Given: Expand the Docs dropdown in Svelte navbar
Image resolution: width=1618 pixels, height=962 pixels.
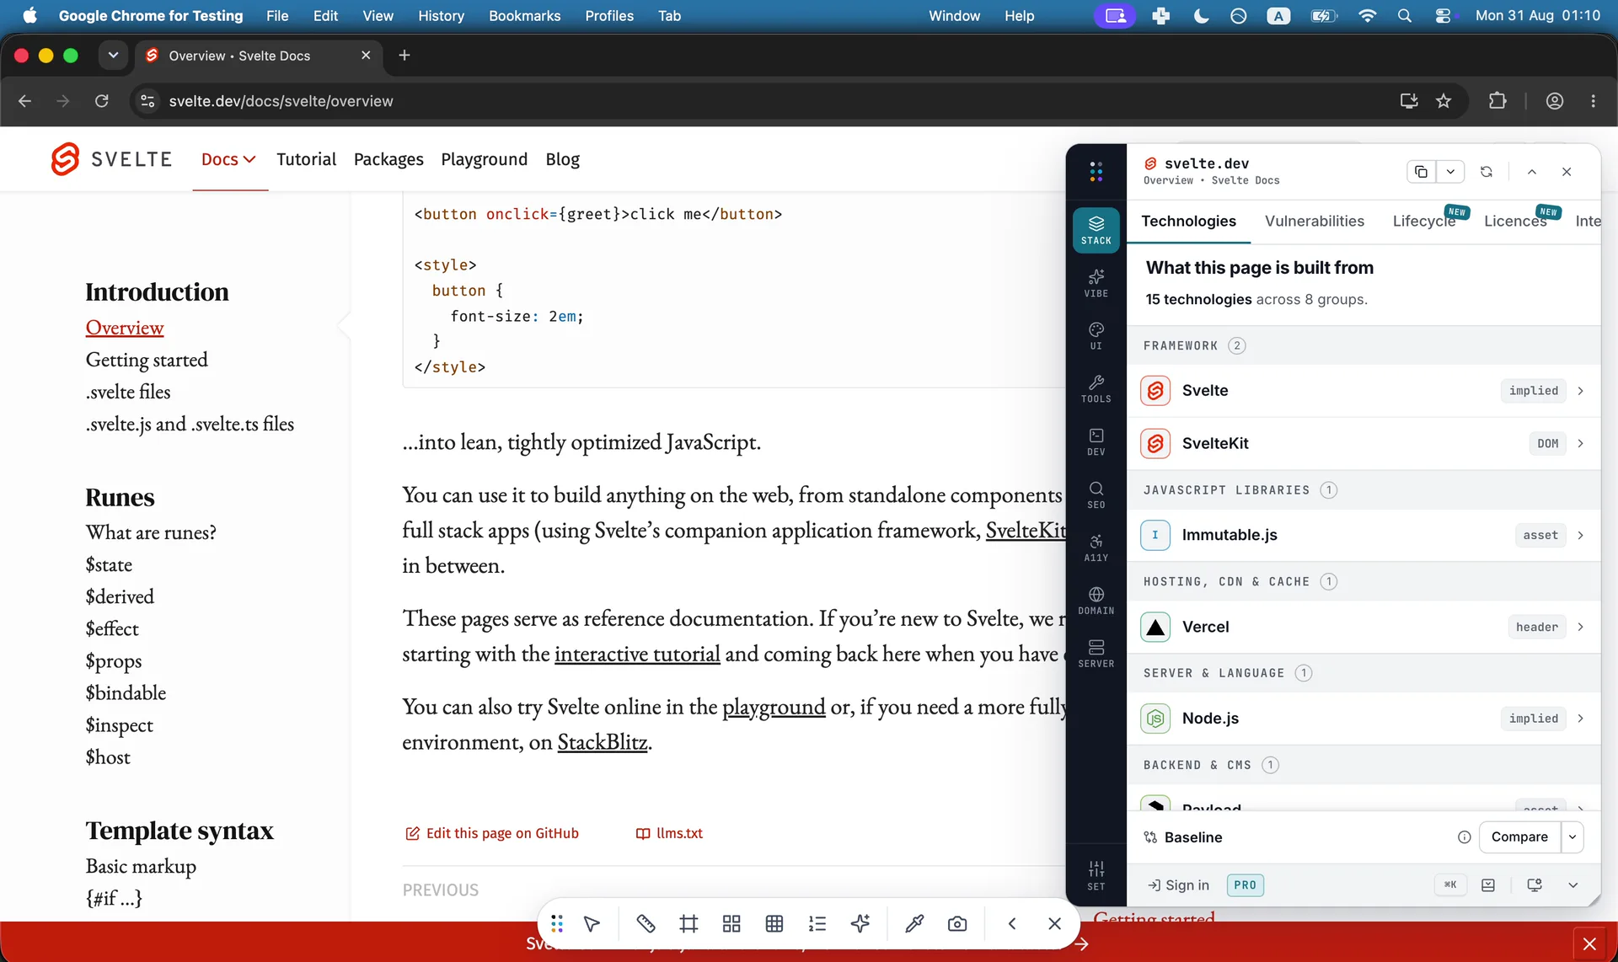Looking at the screenshot, I should pyautogui.click(x=229, y=159).
